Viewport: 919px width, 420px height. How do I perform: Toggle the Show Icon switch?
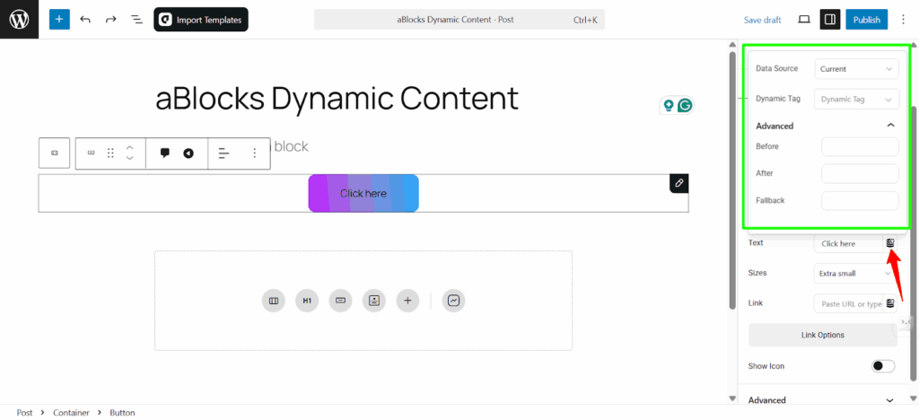(x=883, y=366)
